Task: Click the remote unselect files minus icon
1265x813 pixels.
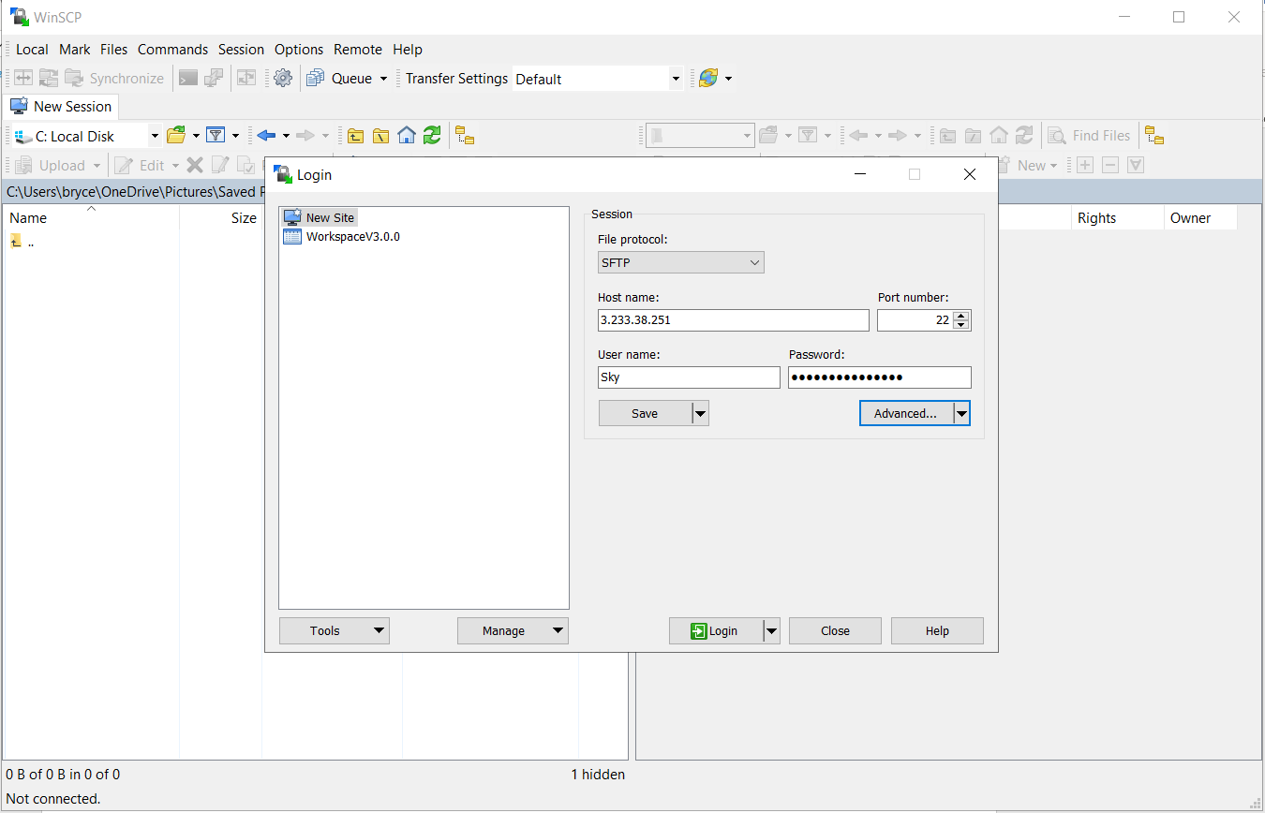Action: 1110,166
